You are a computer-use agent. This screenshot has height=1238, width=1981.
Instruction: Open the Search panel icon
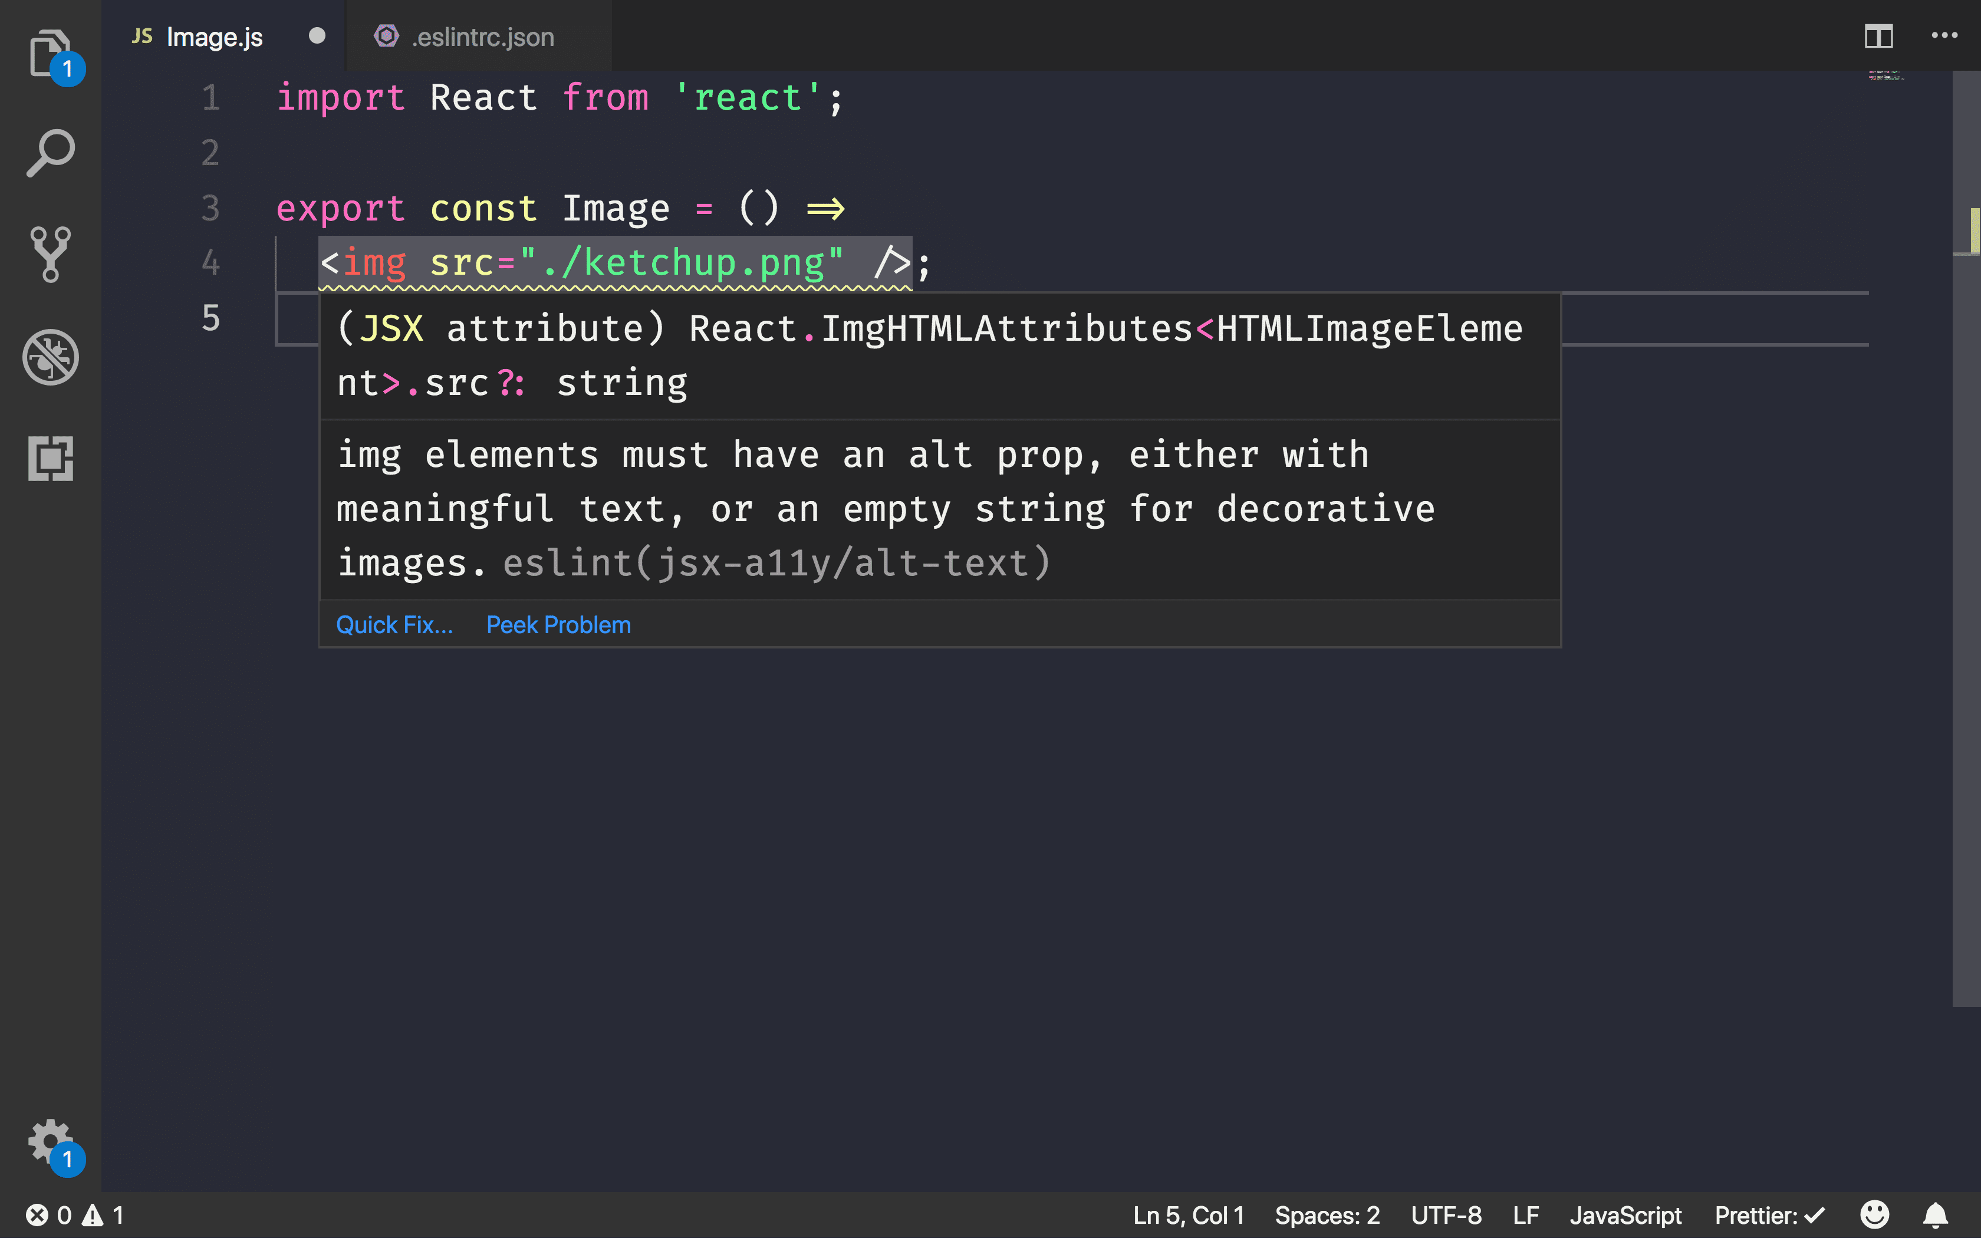pyautogui.click(x=50, y=154)
